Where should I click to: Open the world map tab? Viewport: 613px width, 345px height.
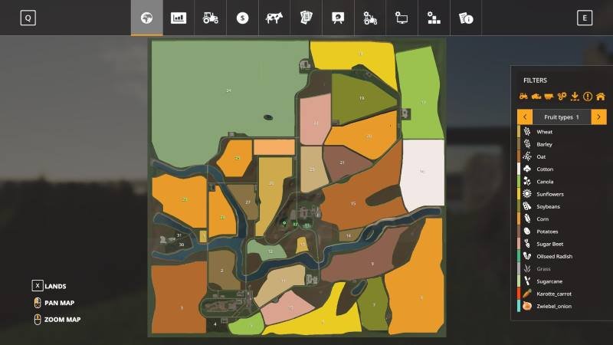click(x=146, y=18)
